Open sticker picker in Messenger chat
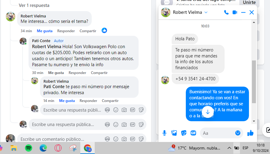This screenshot has height=154, width=270. (x=184, y=133)
